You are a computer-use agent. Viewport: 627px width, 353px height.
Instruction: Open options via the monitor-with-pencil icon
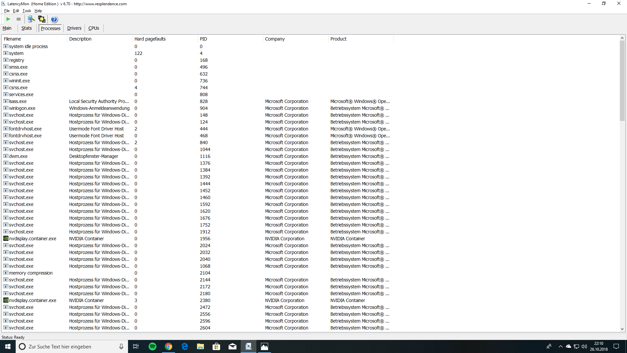pos(31,19)
